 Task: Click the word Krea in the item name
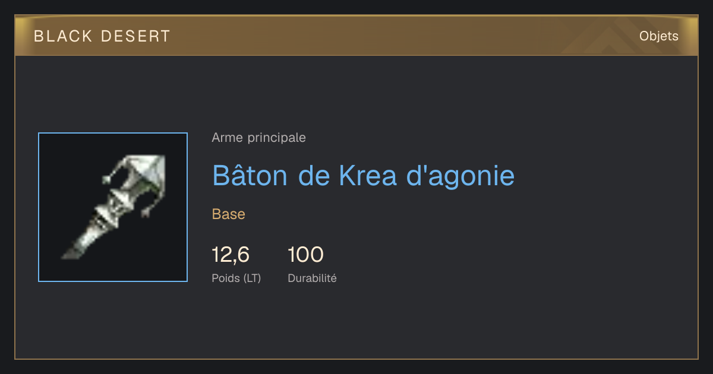pyautogui.click(x=368, y=175)
